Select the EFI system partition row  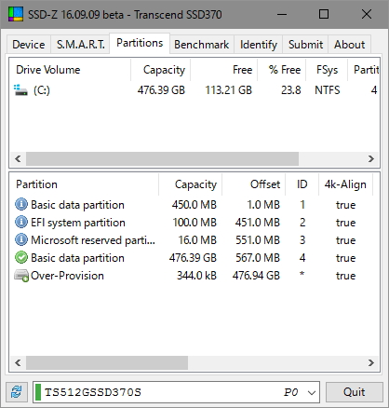(x=194, y=223)
